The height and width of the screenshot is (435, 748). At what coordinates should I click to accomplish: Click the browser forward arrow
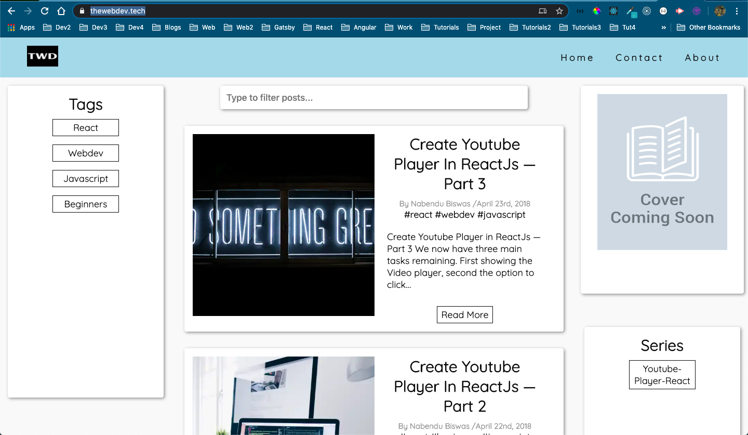(28, 11)
